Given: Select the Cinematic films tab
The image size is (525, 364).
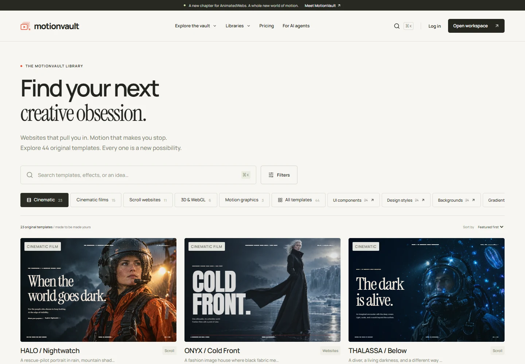Looking at the screenshot, I should [96, 200].
